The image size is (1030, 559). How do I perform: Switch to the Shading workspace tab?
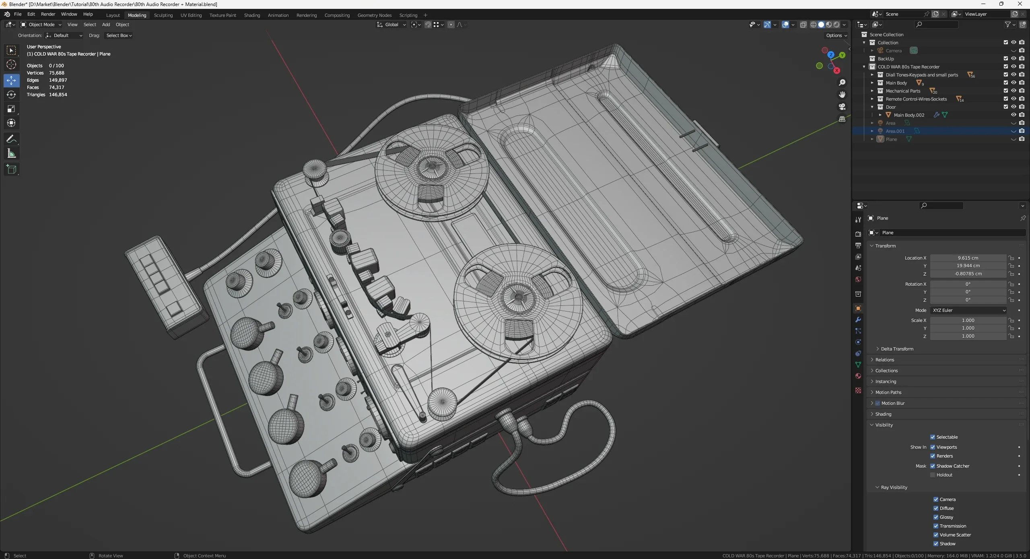pos(252,15)
